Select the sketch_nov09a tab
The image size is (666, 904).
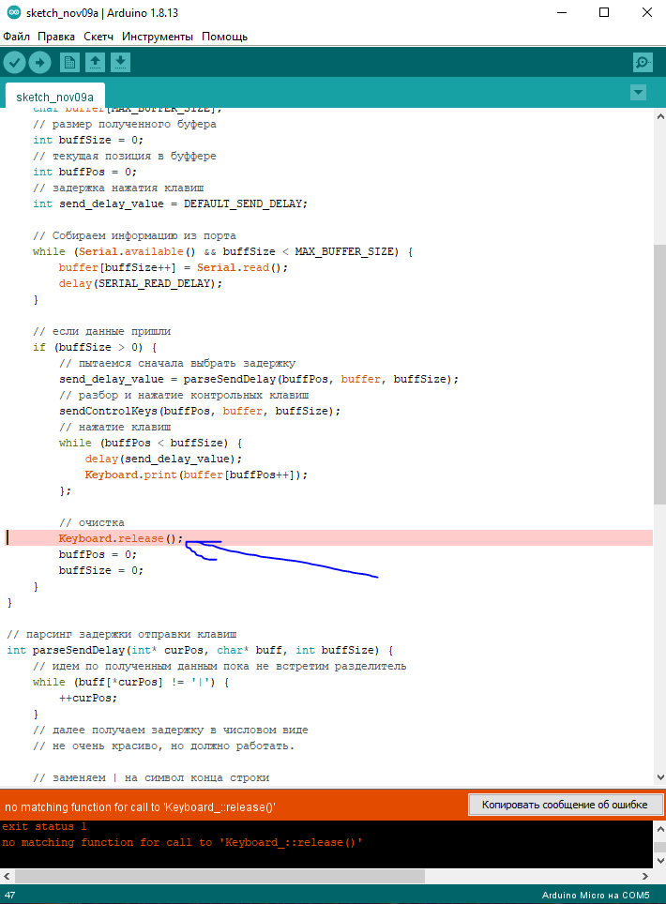(54, 97)
